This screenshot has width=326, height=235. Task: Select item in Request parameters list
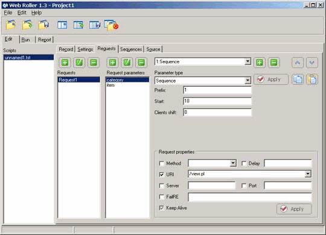[x=127, y=85]
